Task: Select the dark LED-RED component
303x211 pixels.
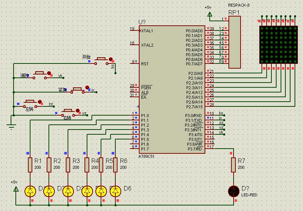Action: coord(234,191)
